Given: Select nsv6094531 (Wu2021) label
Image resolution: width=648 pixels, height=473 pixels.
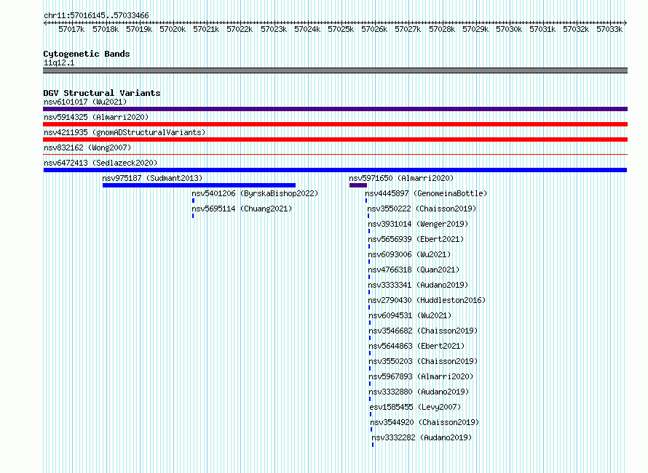Looking at the screenshot, I should coord(410,315).
